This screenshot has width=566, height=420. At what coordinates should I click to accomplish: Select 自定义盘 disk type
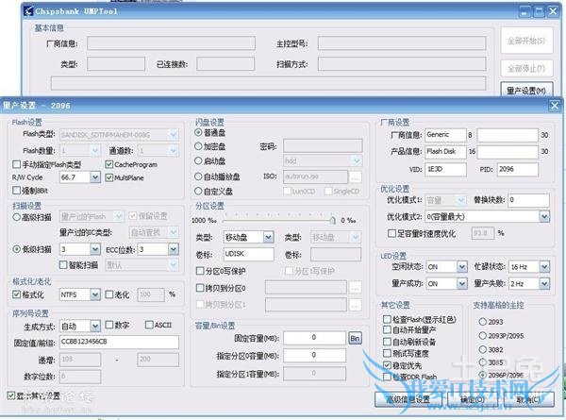tap(198, 191)
